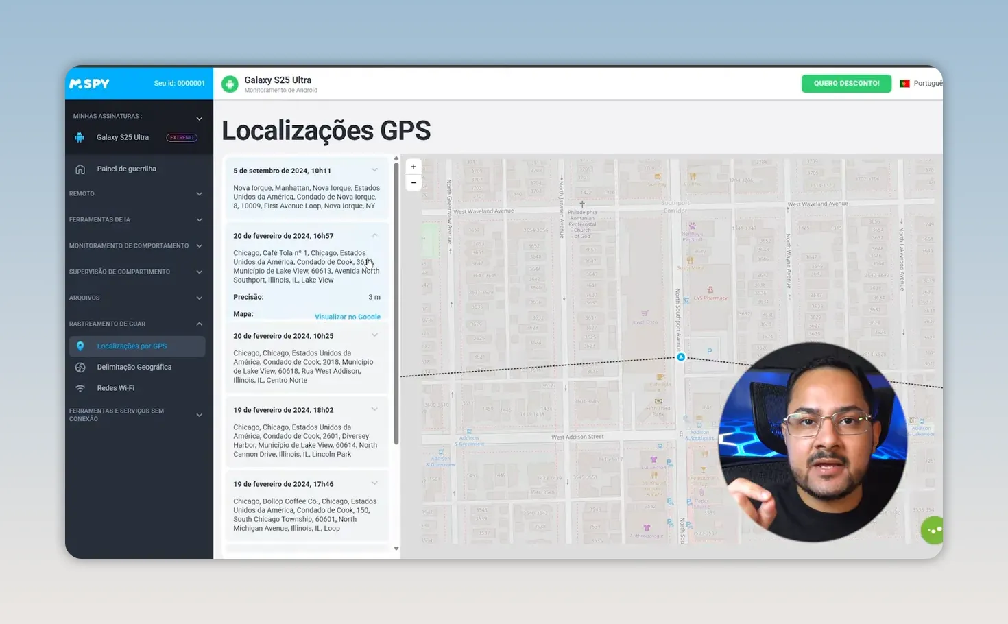Click the location list scrollbar thumb
This screenshot has height=624, width=1008.
click(396, 304)
